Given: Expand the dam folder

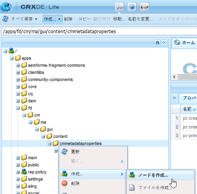Looking at the screenshot, I should (x=18, y=101).
